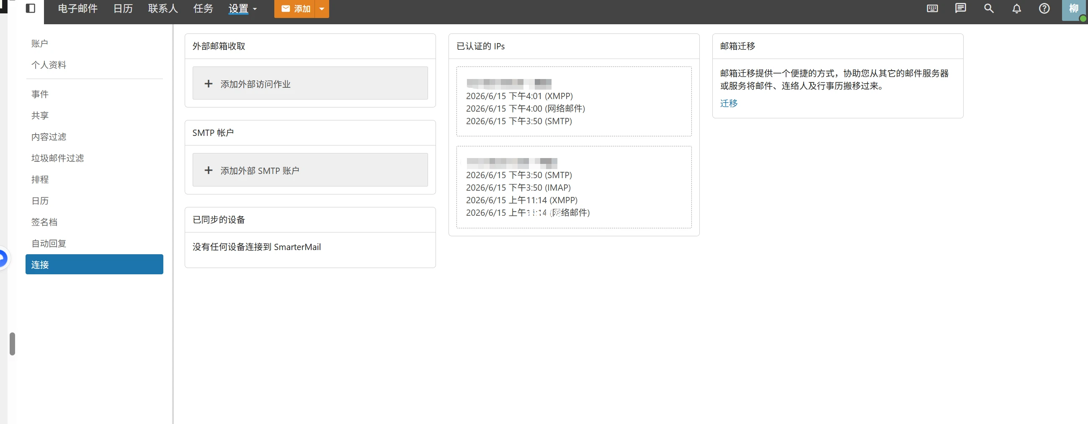This screenshot has height=424, width=1088.
Task: Open the notifications bell
Action: click(x=1017, y=8)
